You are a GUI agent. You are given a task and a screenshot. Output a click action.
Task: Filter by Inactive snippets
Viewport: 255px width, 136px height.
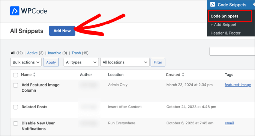54,53
